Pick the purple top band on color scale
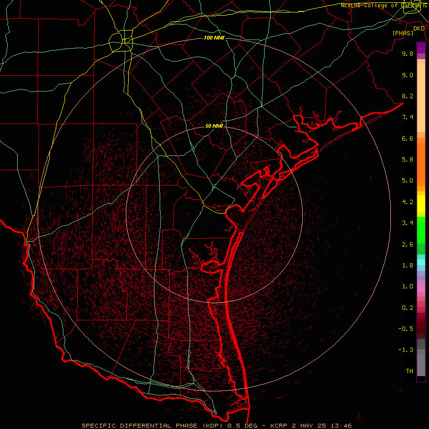This screenshot has height=429, width=429. coord(421,48)
